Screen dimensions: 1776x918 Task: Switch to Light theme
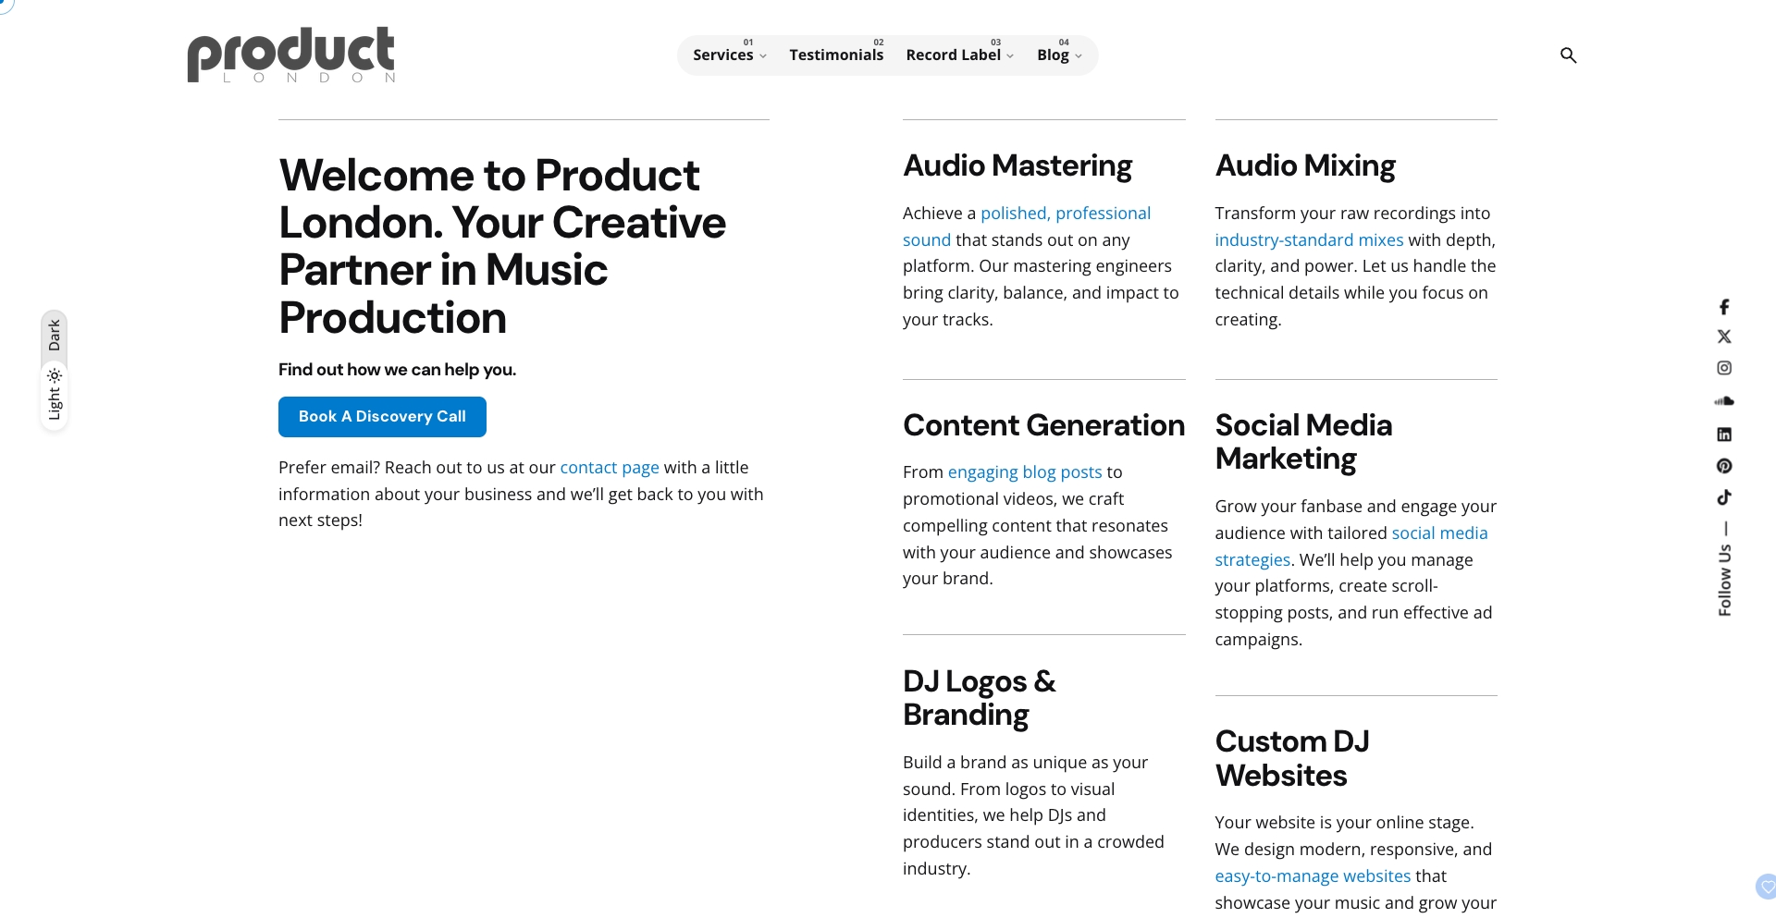[54, 396]
